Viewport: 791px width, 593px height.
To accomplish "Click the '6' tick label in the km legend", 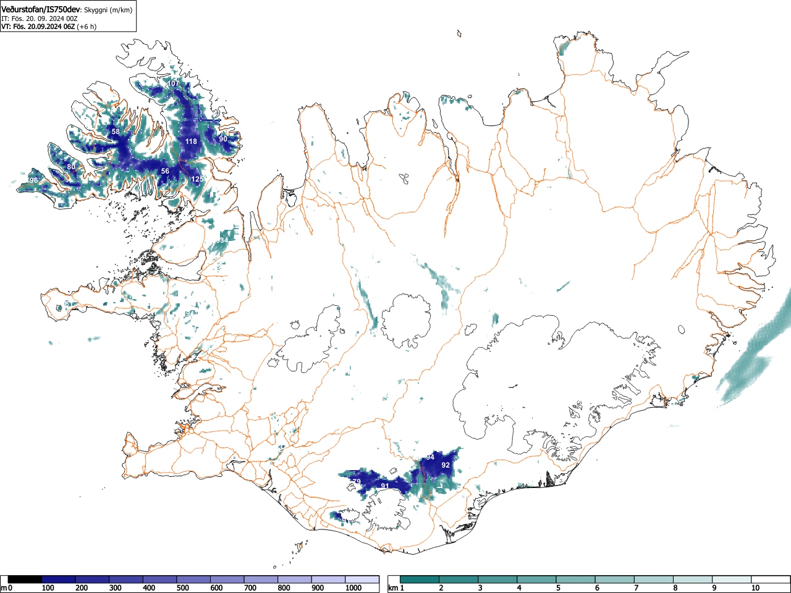I will pos(597,588).
